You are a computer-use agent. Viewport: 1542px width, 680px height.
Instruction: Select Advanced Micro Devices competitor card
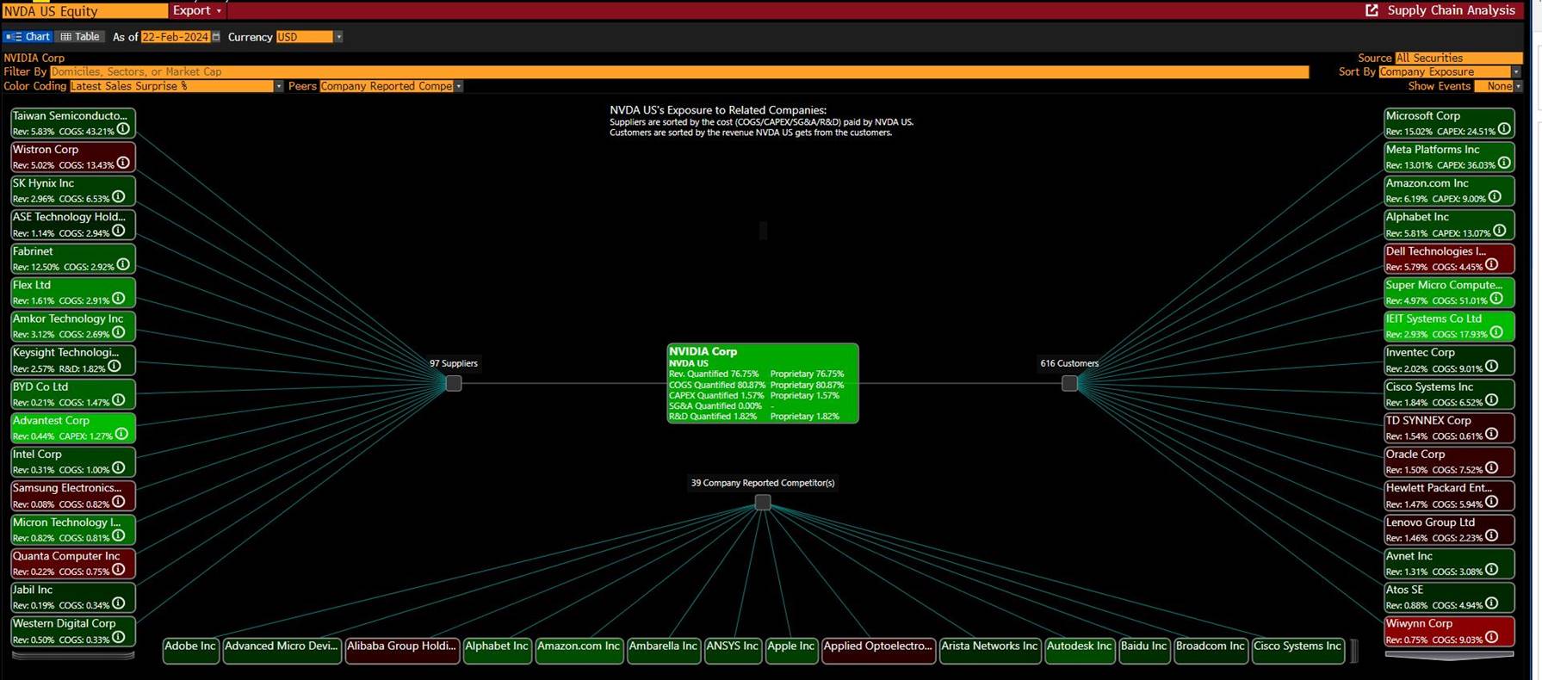pos(282,651)
